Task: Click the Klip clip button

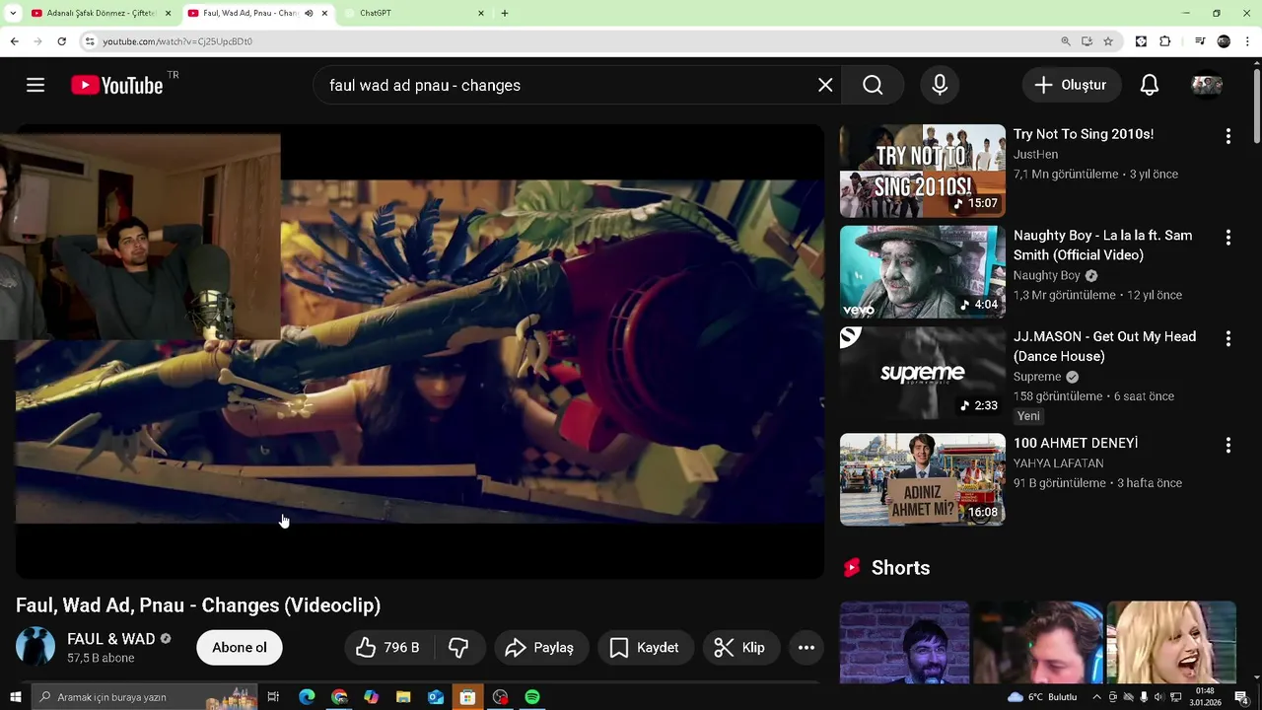Action: [740, 648]
